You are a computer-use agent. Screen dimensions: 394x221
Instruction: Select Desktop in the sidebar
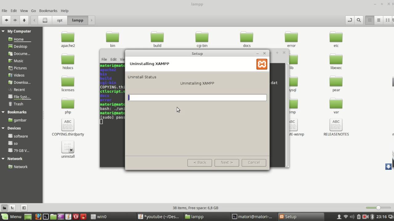(x=20, y=46)
